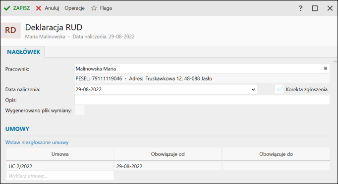This screenshot has height=184, width=338.
Task: Save the declaration with the ZAPISZ button
Action: coord(17,8)
